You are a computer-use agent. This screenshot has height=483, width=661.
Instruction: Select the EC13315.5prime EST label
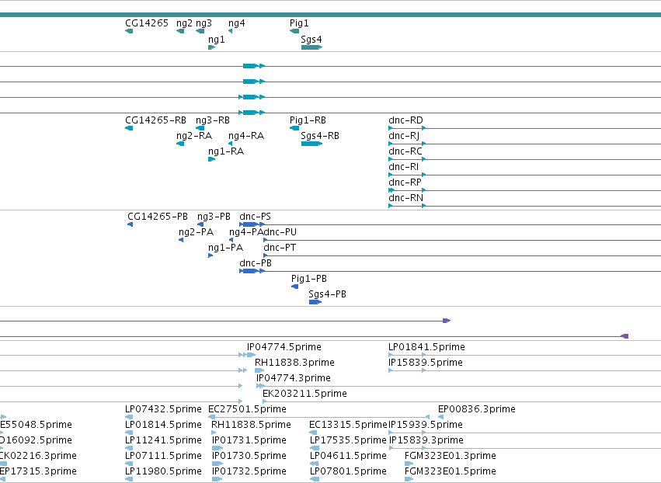[x=348, y=425]
